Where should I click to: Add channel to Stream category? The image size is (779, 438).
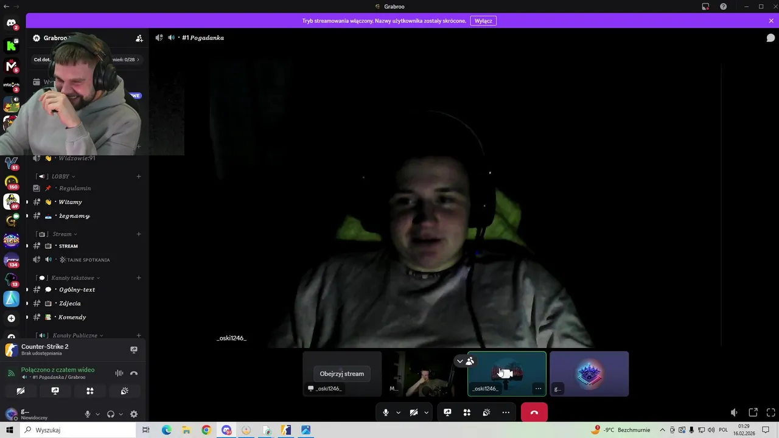pos(139,234)
